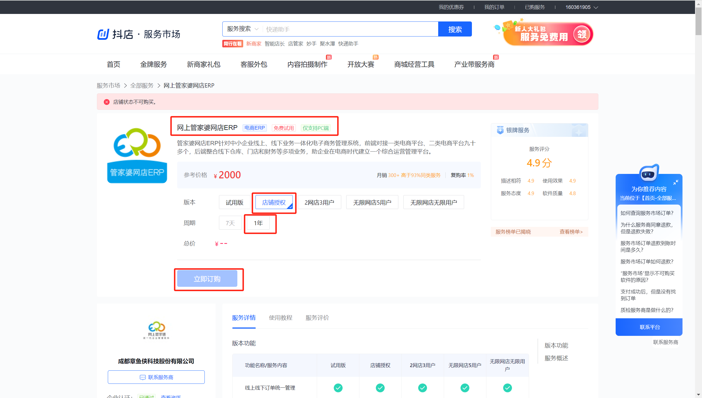Open 商城经营工具 navigation item
702x398 pixels.
(x=414, y=64)
